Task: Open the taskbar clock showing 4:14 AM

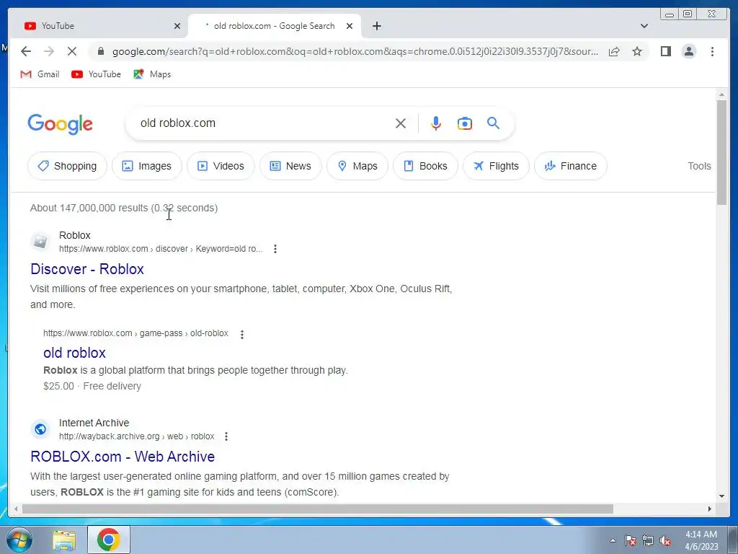Action: pyautogui.click(x=701, y=540)
